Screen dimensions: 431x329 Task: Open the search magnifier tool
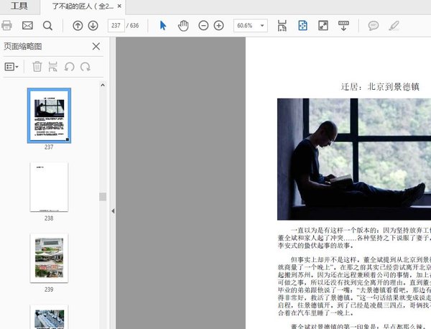48,26
